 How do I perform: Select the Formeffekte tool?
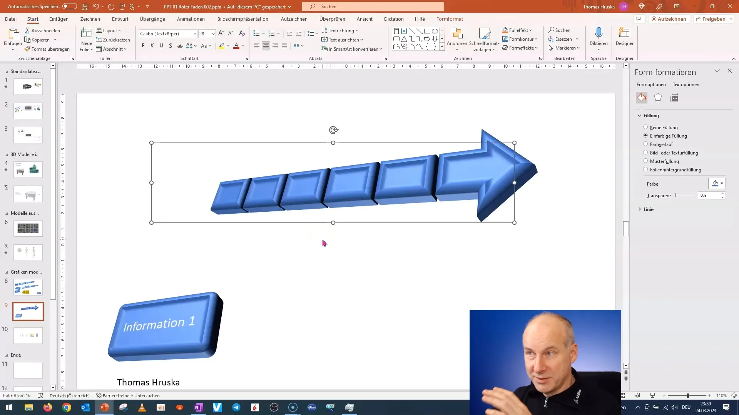520,48
